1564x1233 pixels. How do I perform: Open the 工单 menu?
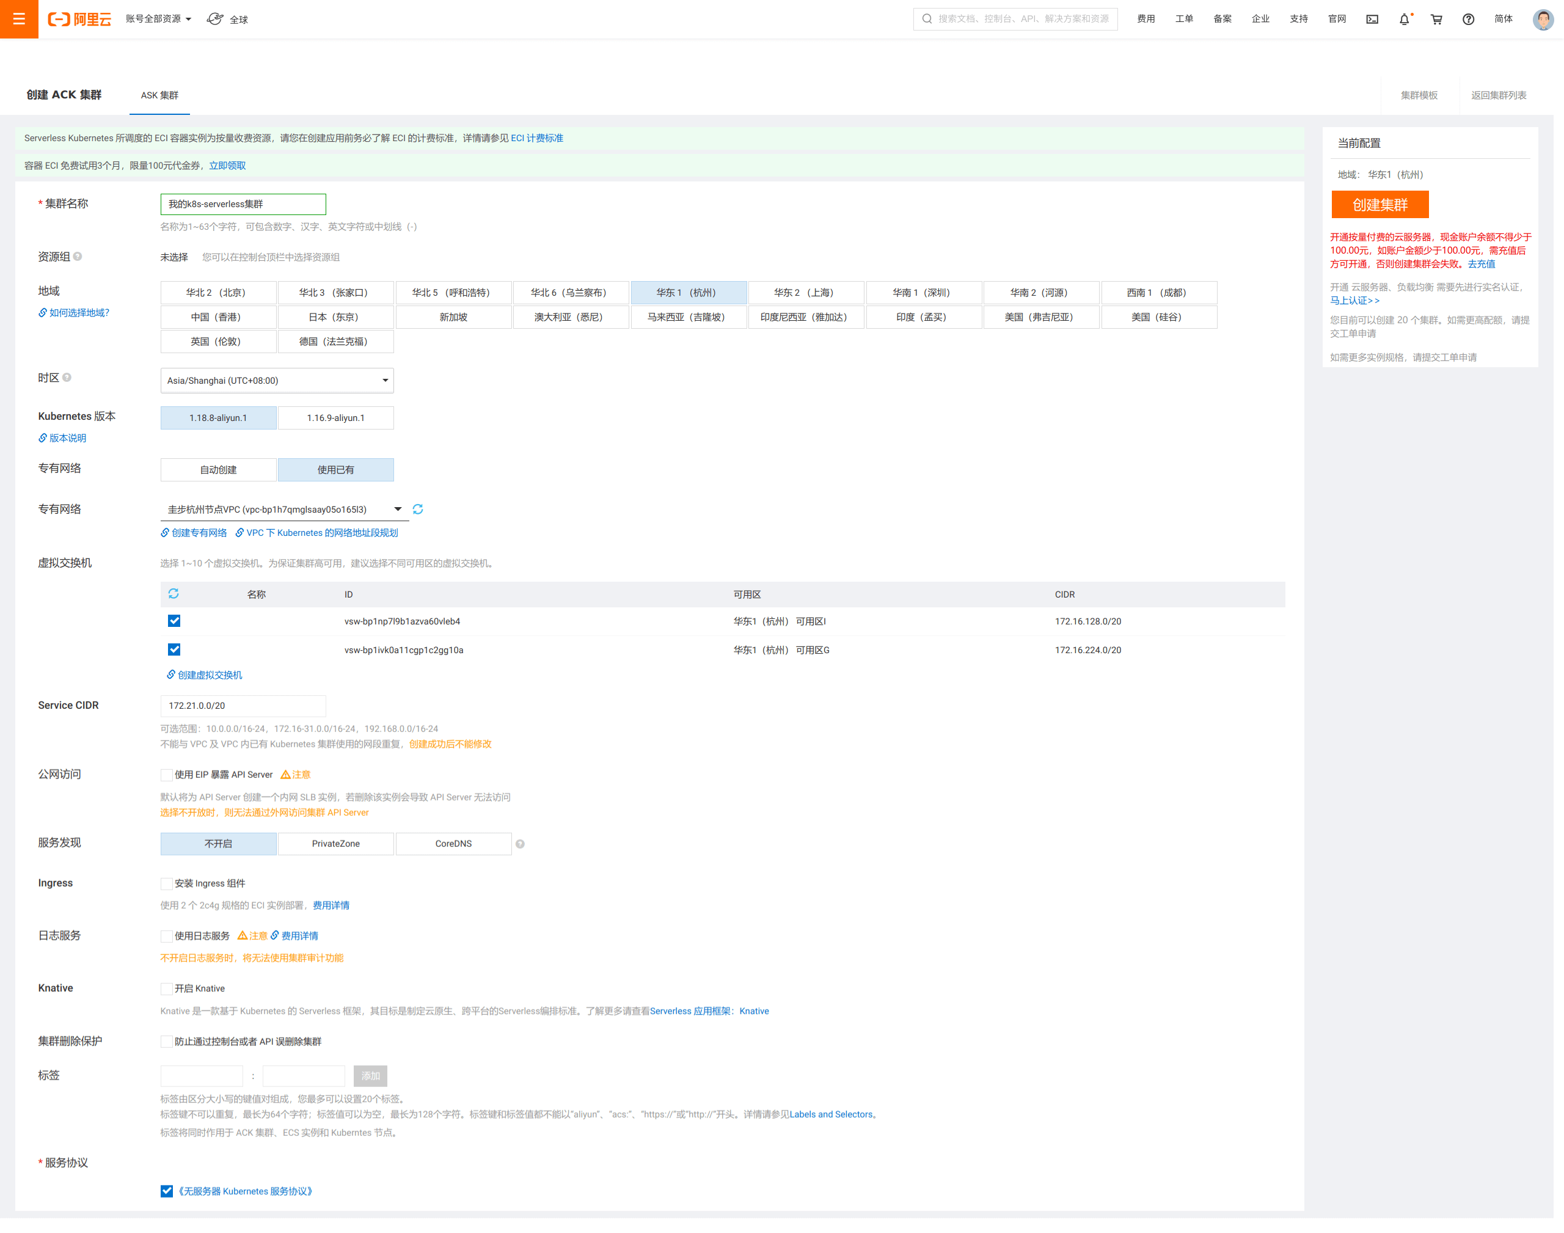1183,19
